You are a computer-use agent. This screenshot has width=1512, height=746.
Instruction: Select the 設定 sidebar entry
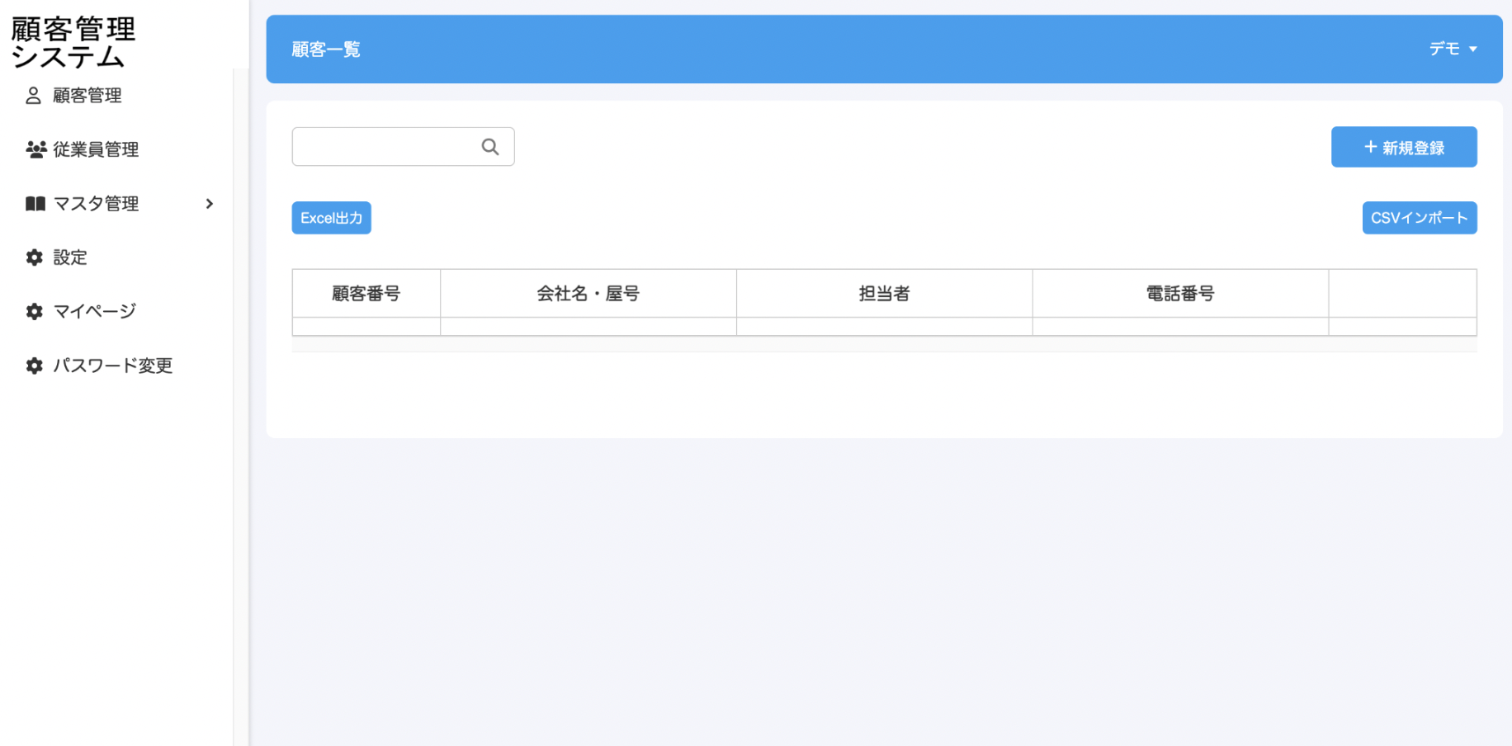point(70,257)
